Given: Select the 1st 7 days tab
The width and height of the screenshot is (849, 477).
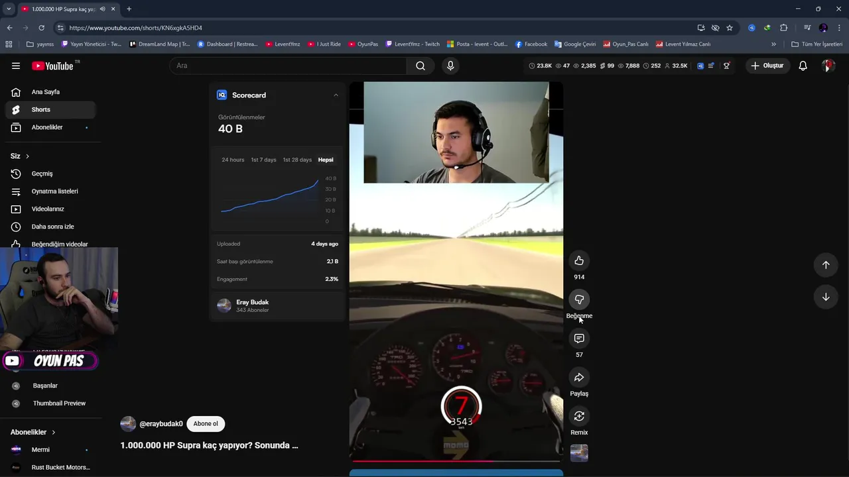Looking at the screenshot, I should click(x=263, y=160).
